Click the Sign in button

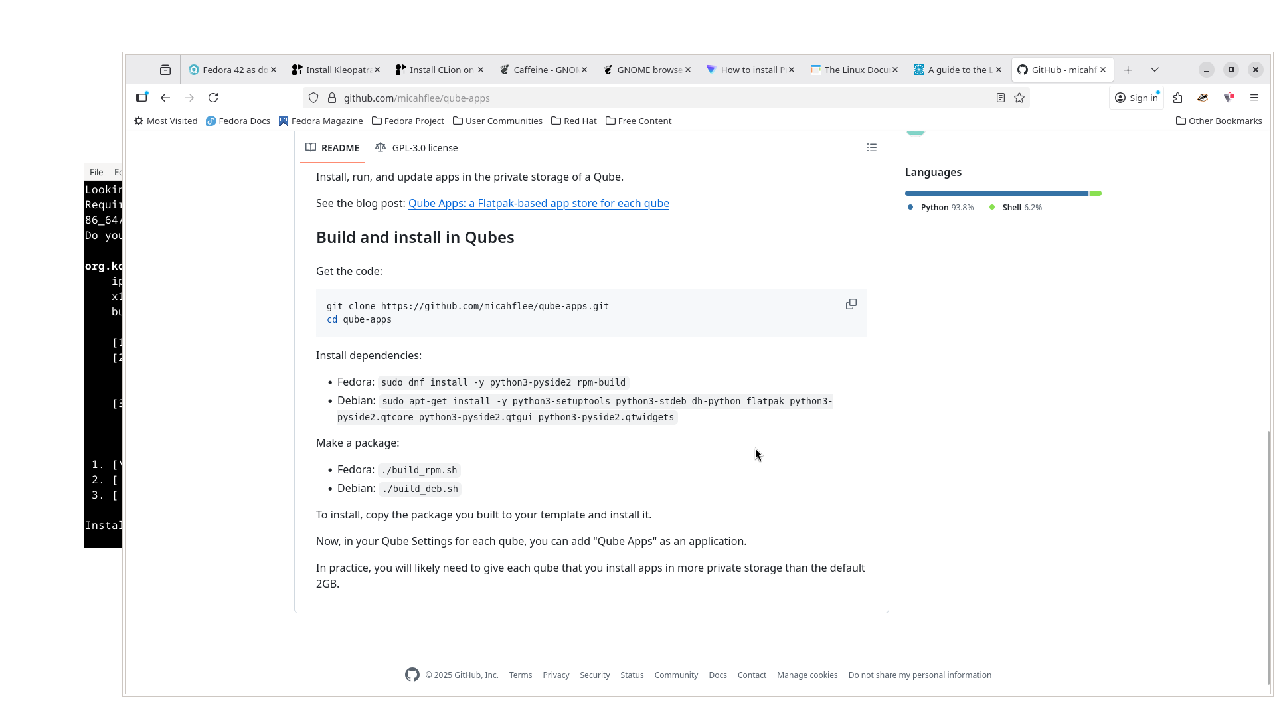click(1136, 98)
